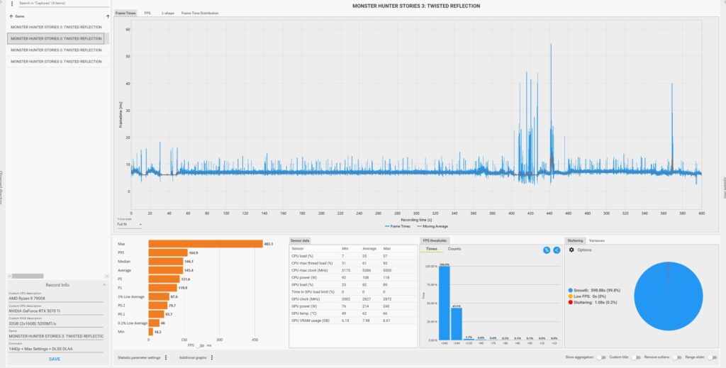Click the Min bar value 18.3
Screen dimensions: 726x368
(x=158, y=332)
